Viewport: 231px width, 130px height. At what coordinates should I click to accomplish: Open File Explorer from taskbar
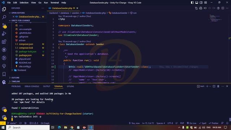66,127
